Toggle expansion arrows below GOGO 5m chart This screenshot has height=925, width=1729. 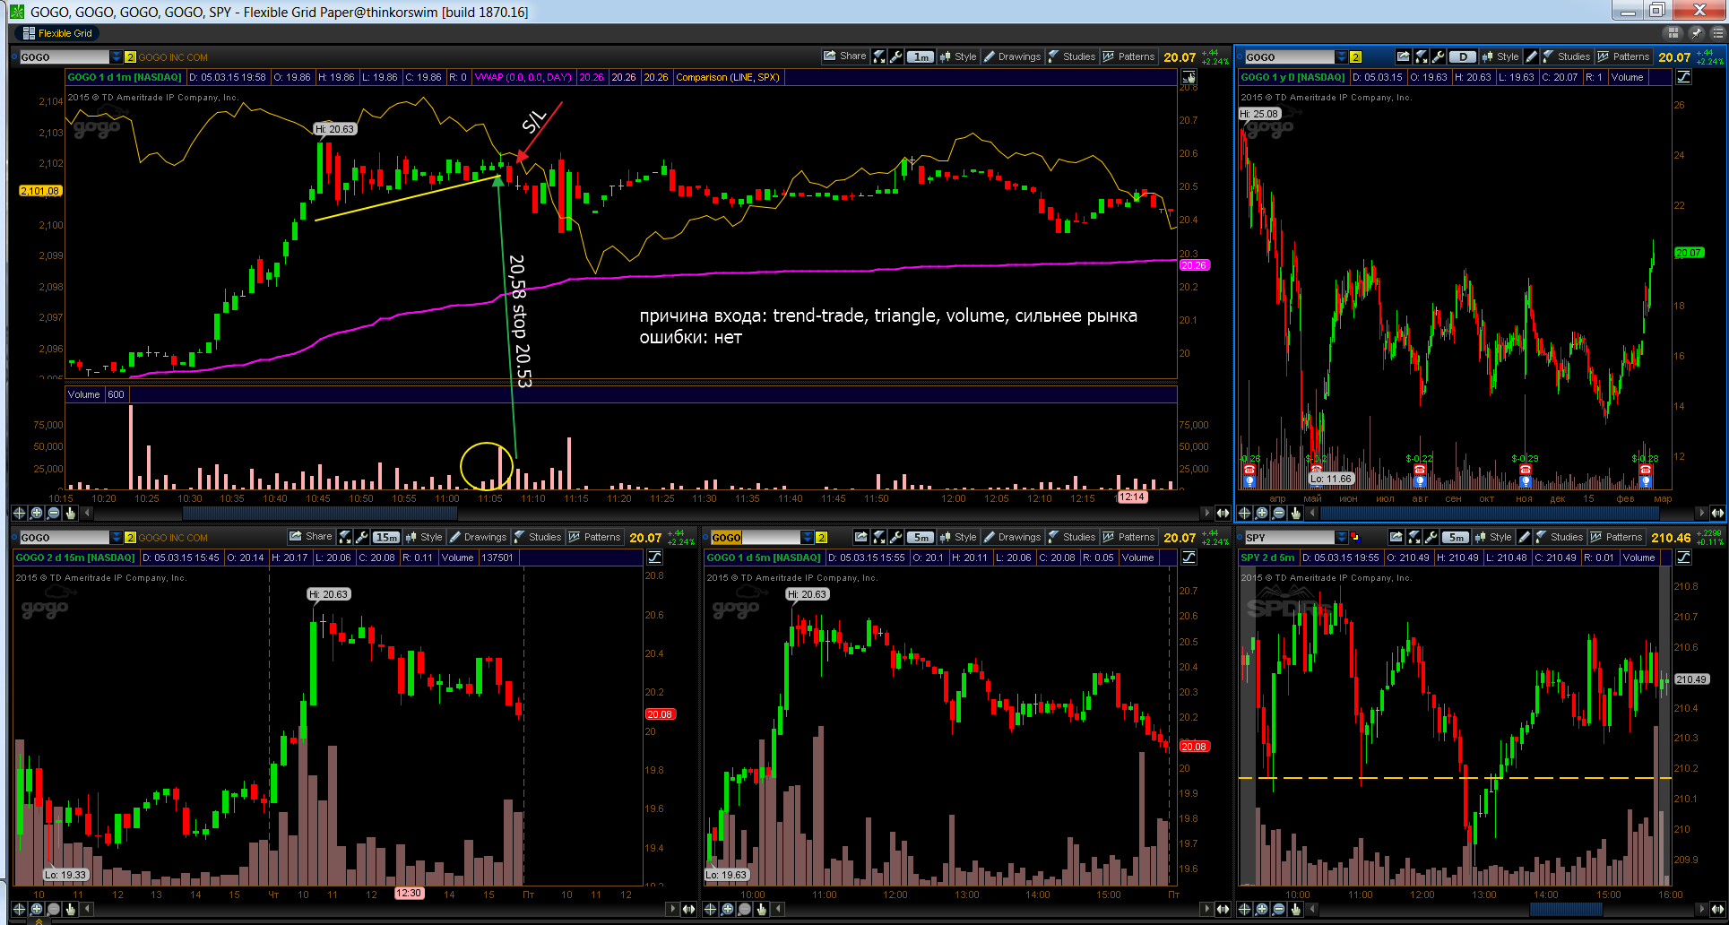1223,909
